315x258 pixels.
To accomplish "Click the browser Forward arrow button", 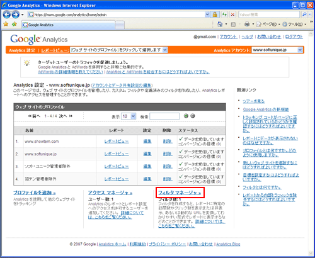I will pyautogui.click(x=15, y=14).
